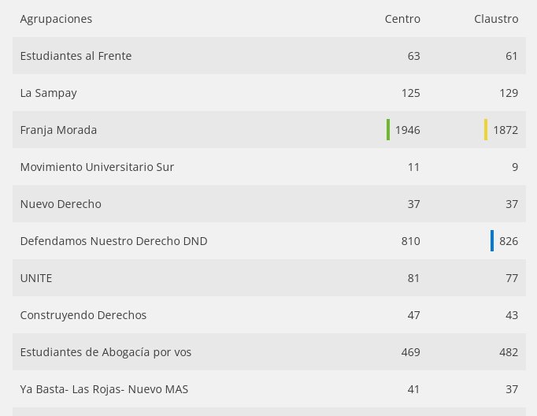Select the Centro column header
This screenshot has width=537, height=416.
402,19
